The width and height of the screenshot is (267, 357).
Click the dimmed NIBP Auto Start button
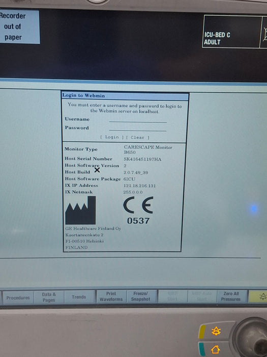point(202,296)
